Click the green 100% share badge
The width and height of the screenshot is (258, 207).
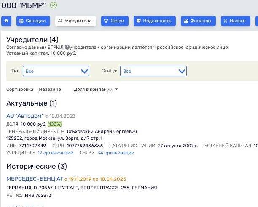[55, 124]
